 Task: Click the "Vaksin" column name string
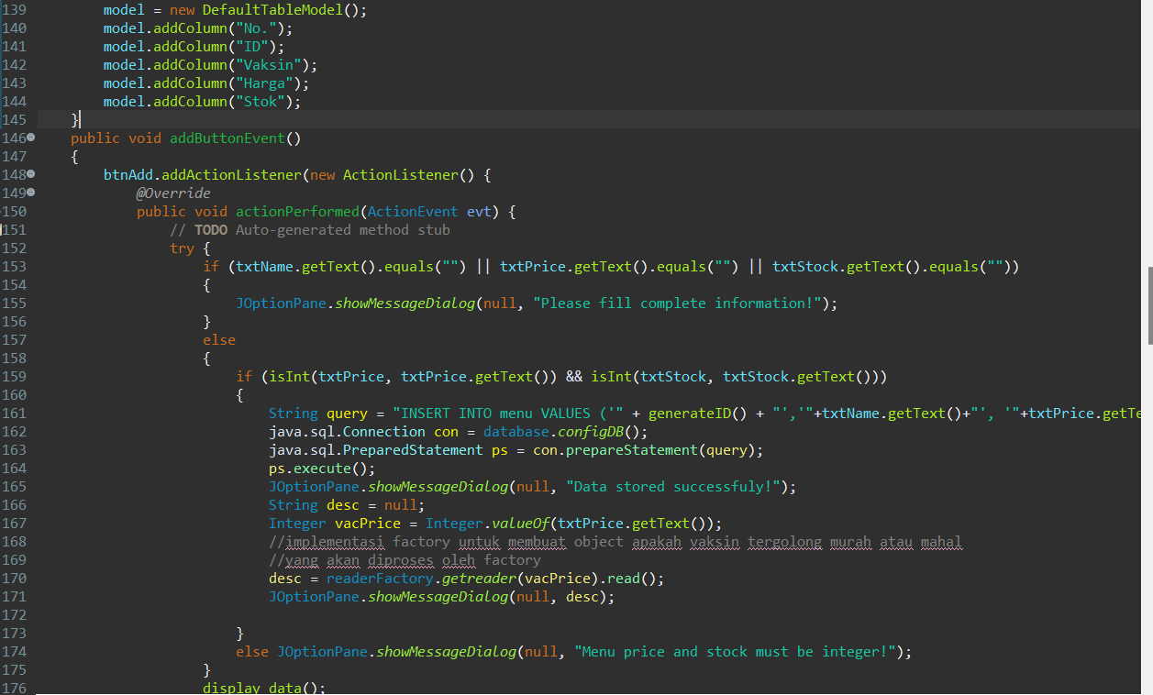click(269, 65)
